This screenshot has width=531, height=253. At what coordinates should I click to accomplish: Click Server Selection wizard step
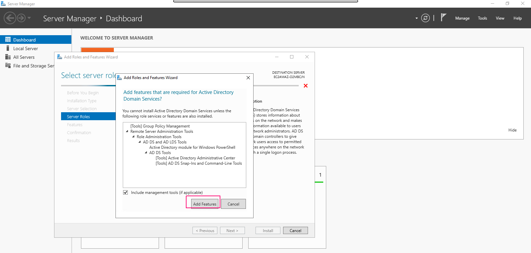(x=82, y=109)
